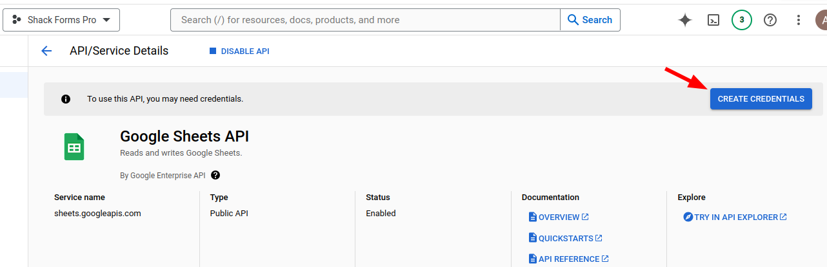
Task: Click the user account avatar
Action: point(821,20)
